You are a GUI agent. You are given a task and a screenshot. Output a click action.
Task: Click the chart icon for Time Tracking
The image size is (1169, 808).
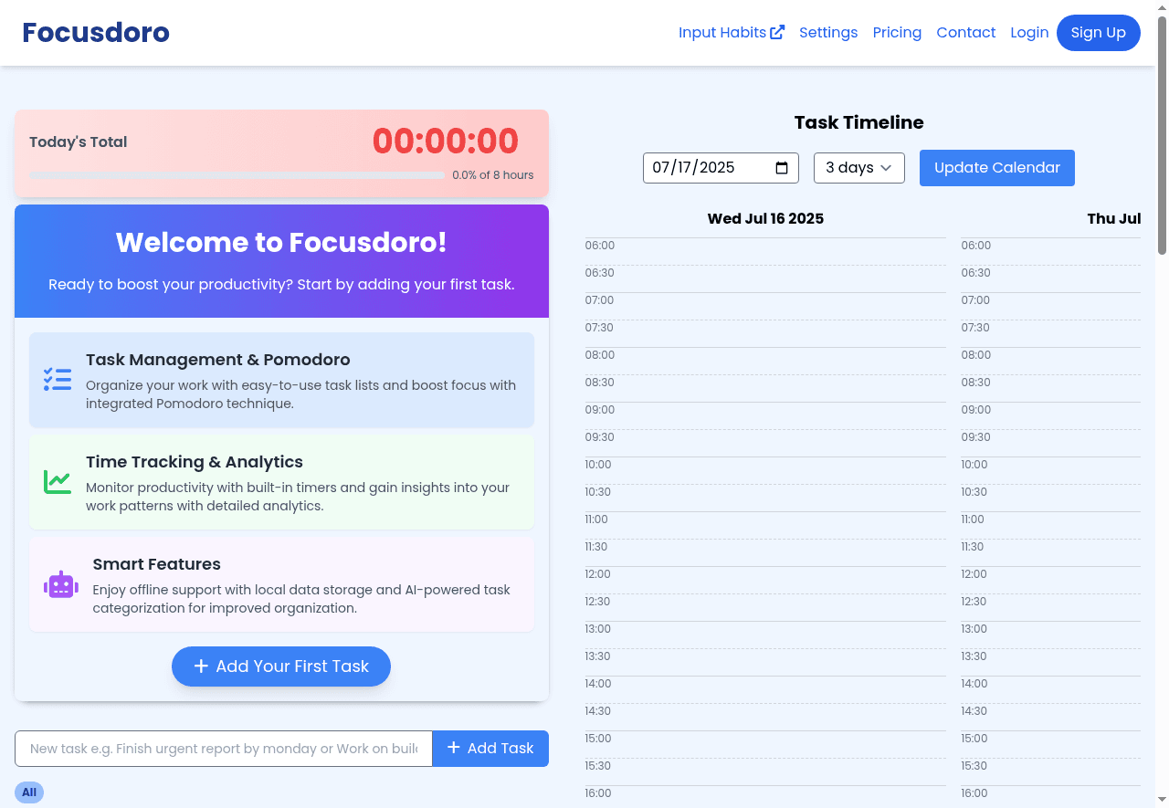[58, 482]
